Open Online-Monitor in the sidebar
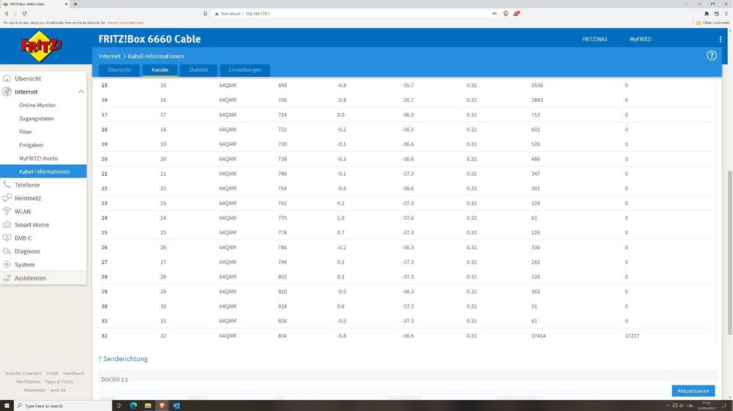The width and height of the screenshot is (733, 411). click(x=37, y=105)
